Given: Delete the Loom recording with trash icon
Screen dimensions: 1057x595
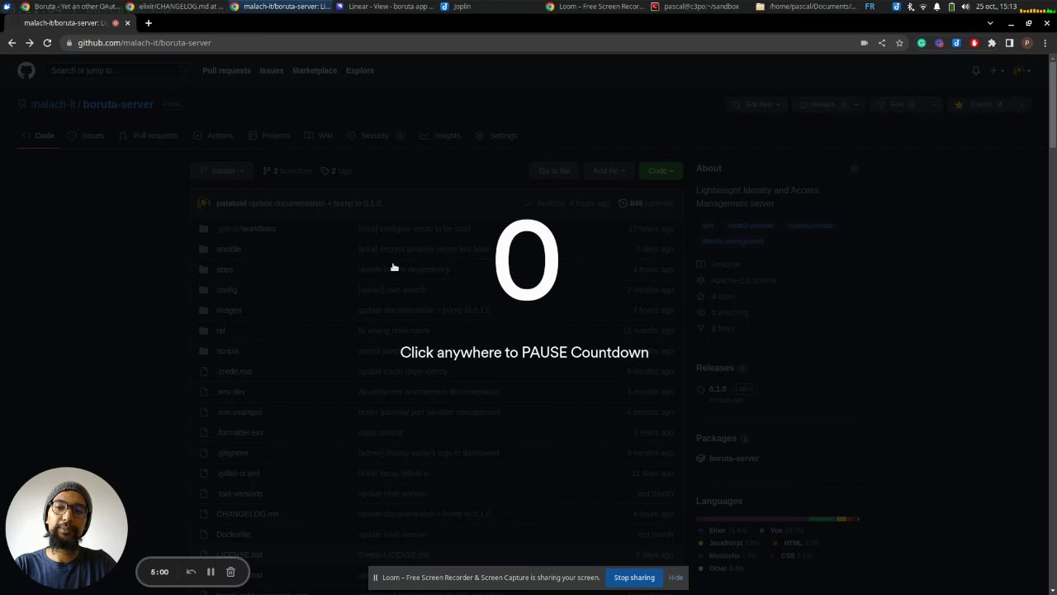Looking at the screenshot, I should (230, 572).
